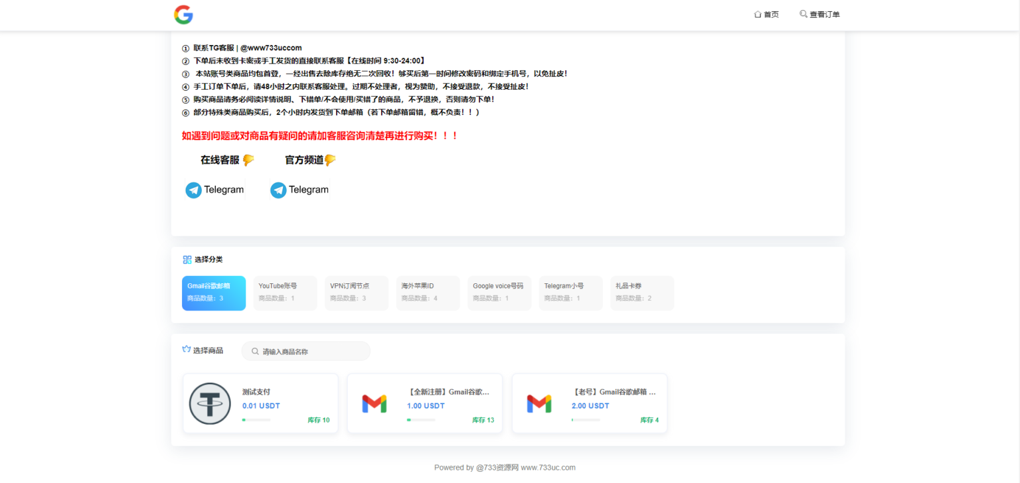The height and width of the screenshot is (483, 1020).
Task: Open the Telegram icon under 在线客服
Action: point(194,190)
